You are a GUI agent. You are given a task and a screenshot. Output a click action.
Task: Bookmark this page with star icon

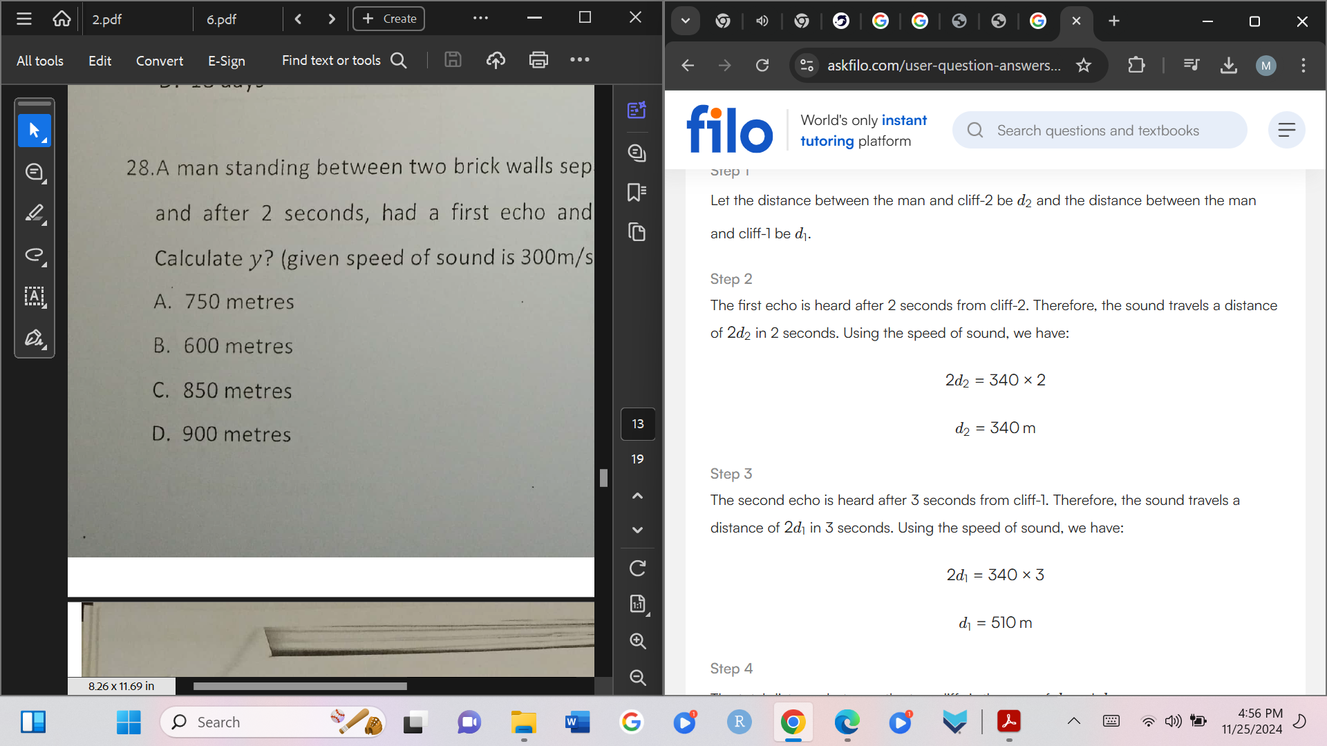coord(1083,66)
